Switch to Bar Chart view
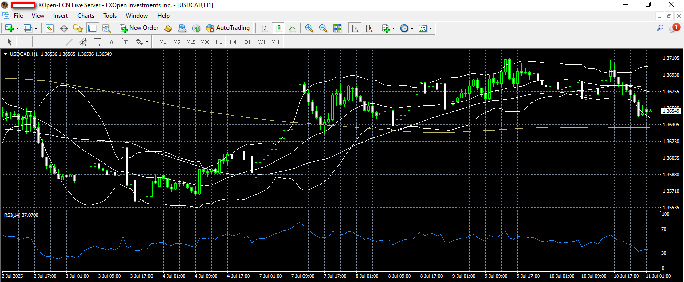 coord(264,28)
